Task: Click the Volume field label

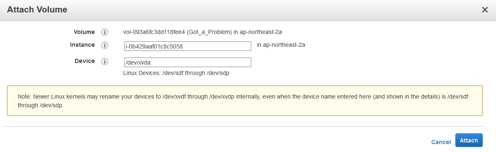Action: (84, 32)
